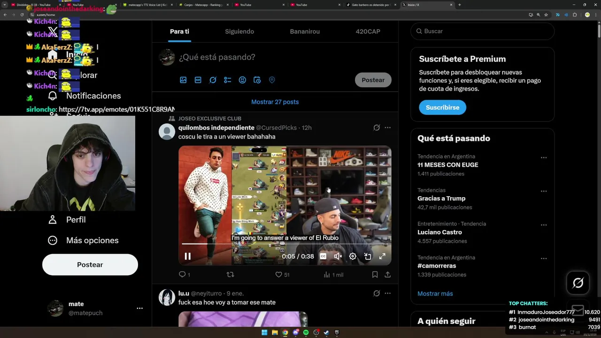
Task: Open the purple image in lu.u post
Action: (x=243, y=319)
